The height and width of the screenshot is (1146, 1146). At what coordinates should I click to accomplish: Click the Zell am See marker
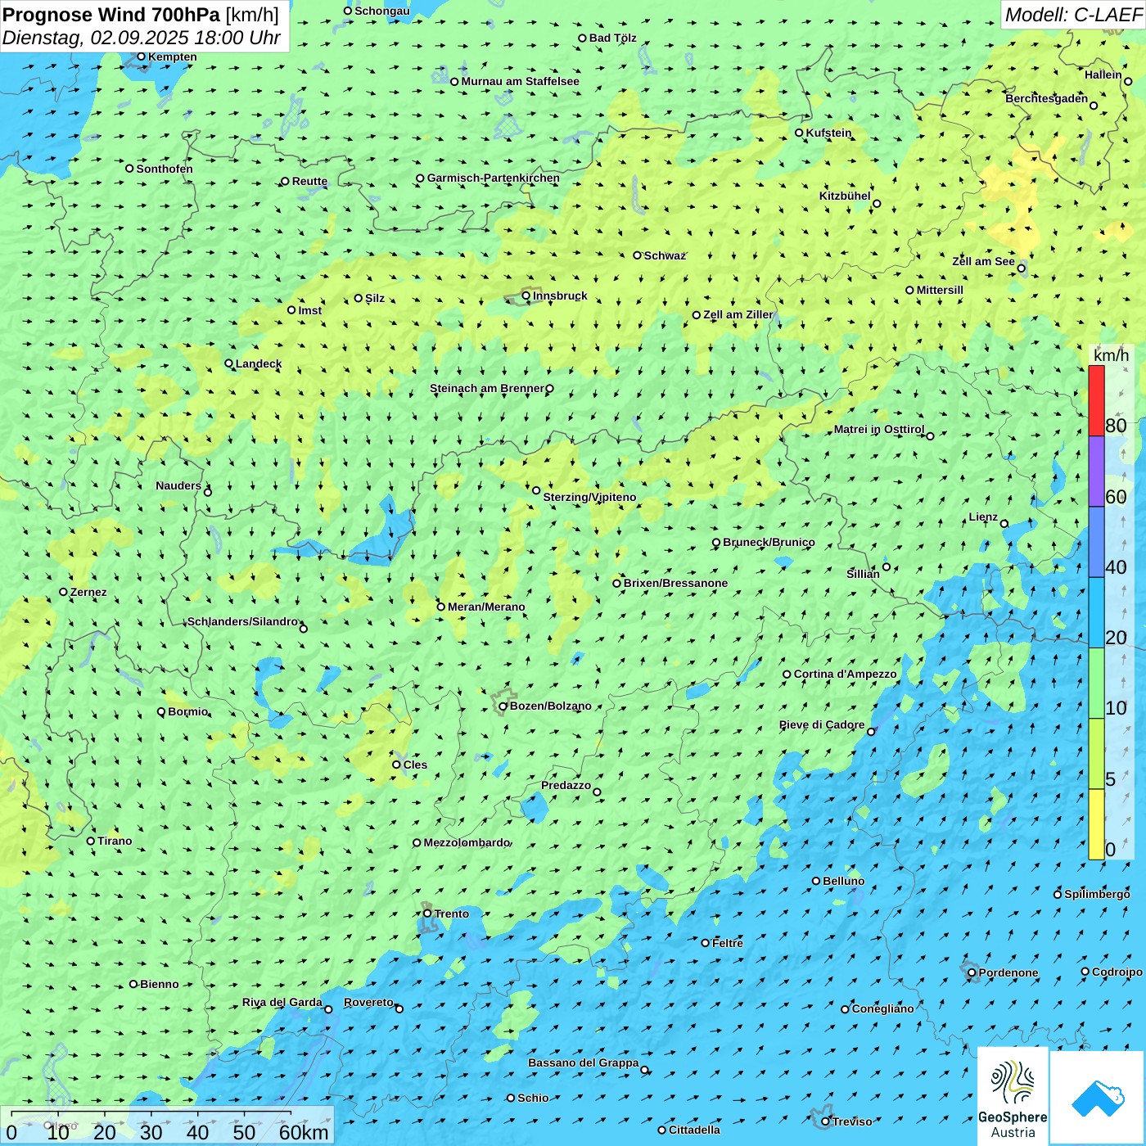1021,268
